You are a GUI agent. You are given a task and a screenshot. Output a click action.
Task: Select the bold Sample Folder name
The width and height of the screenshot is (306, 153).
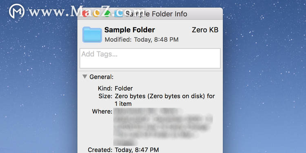coord(130,30)
